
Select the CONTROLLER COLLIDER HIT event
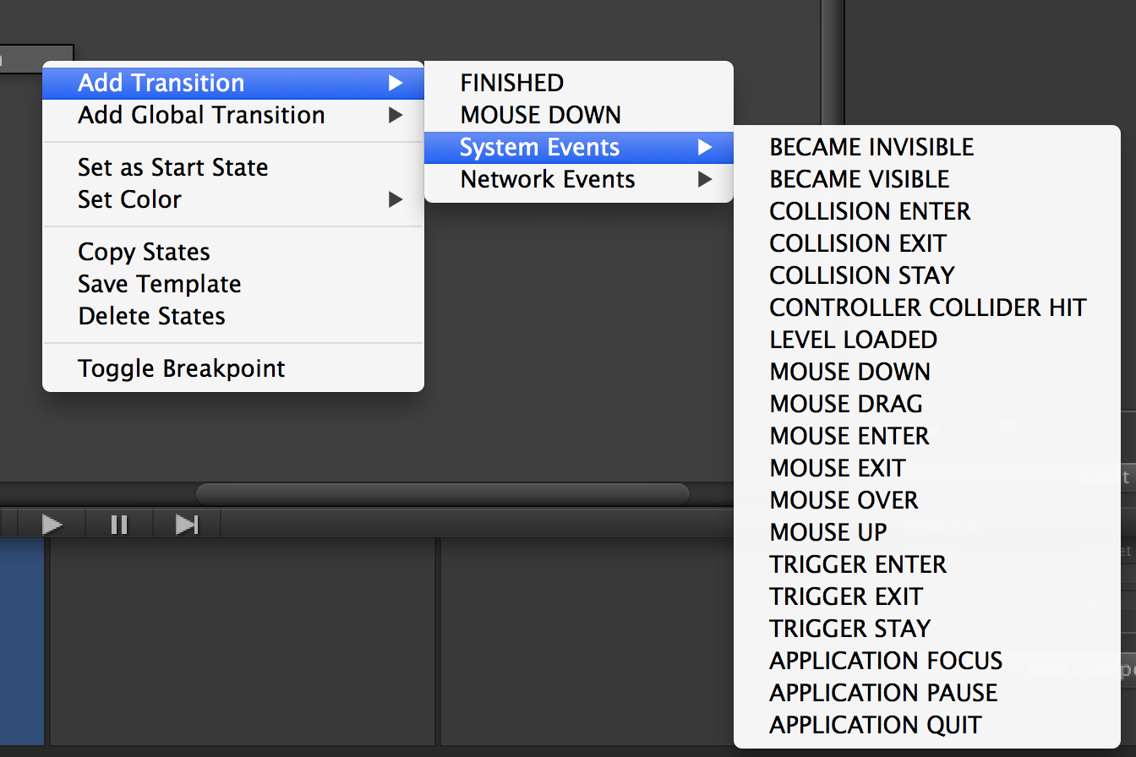point(927,308)
